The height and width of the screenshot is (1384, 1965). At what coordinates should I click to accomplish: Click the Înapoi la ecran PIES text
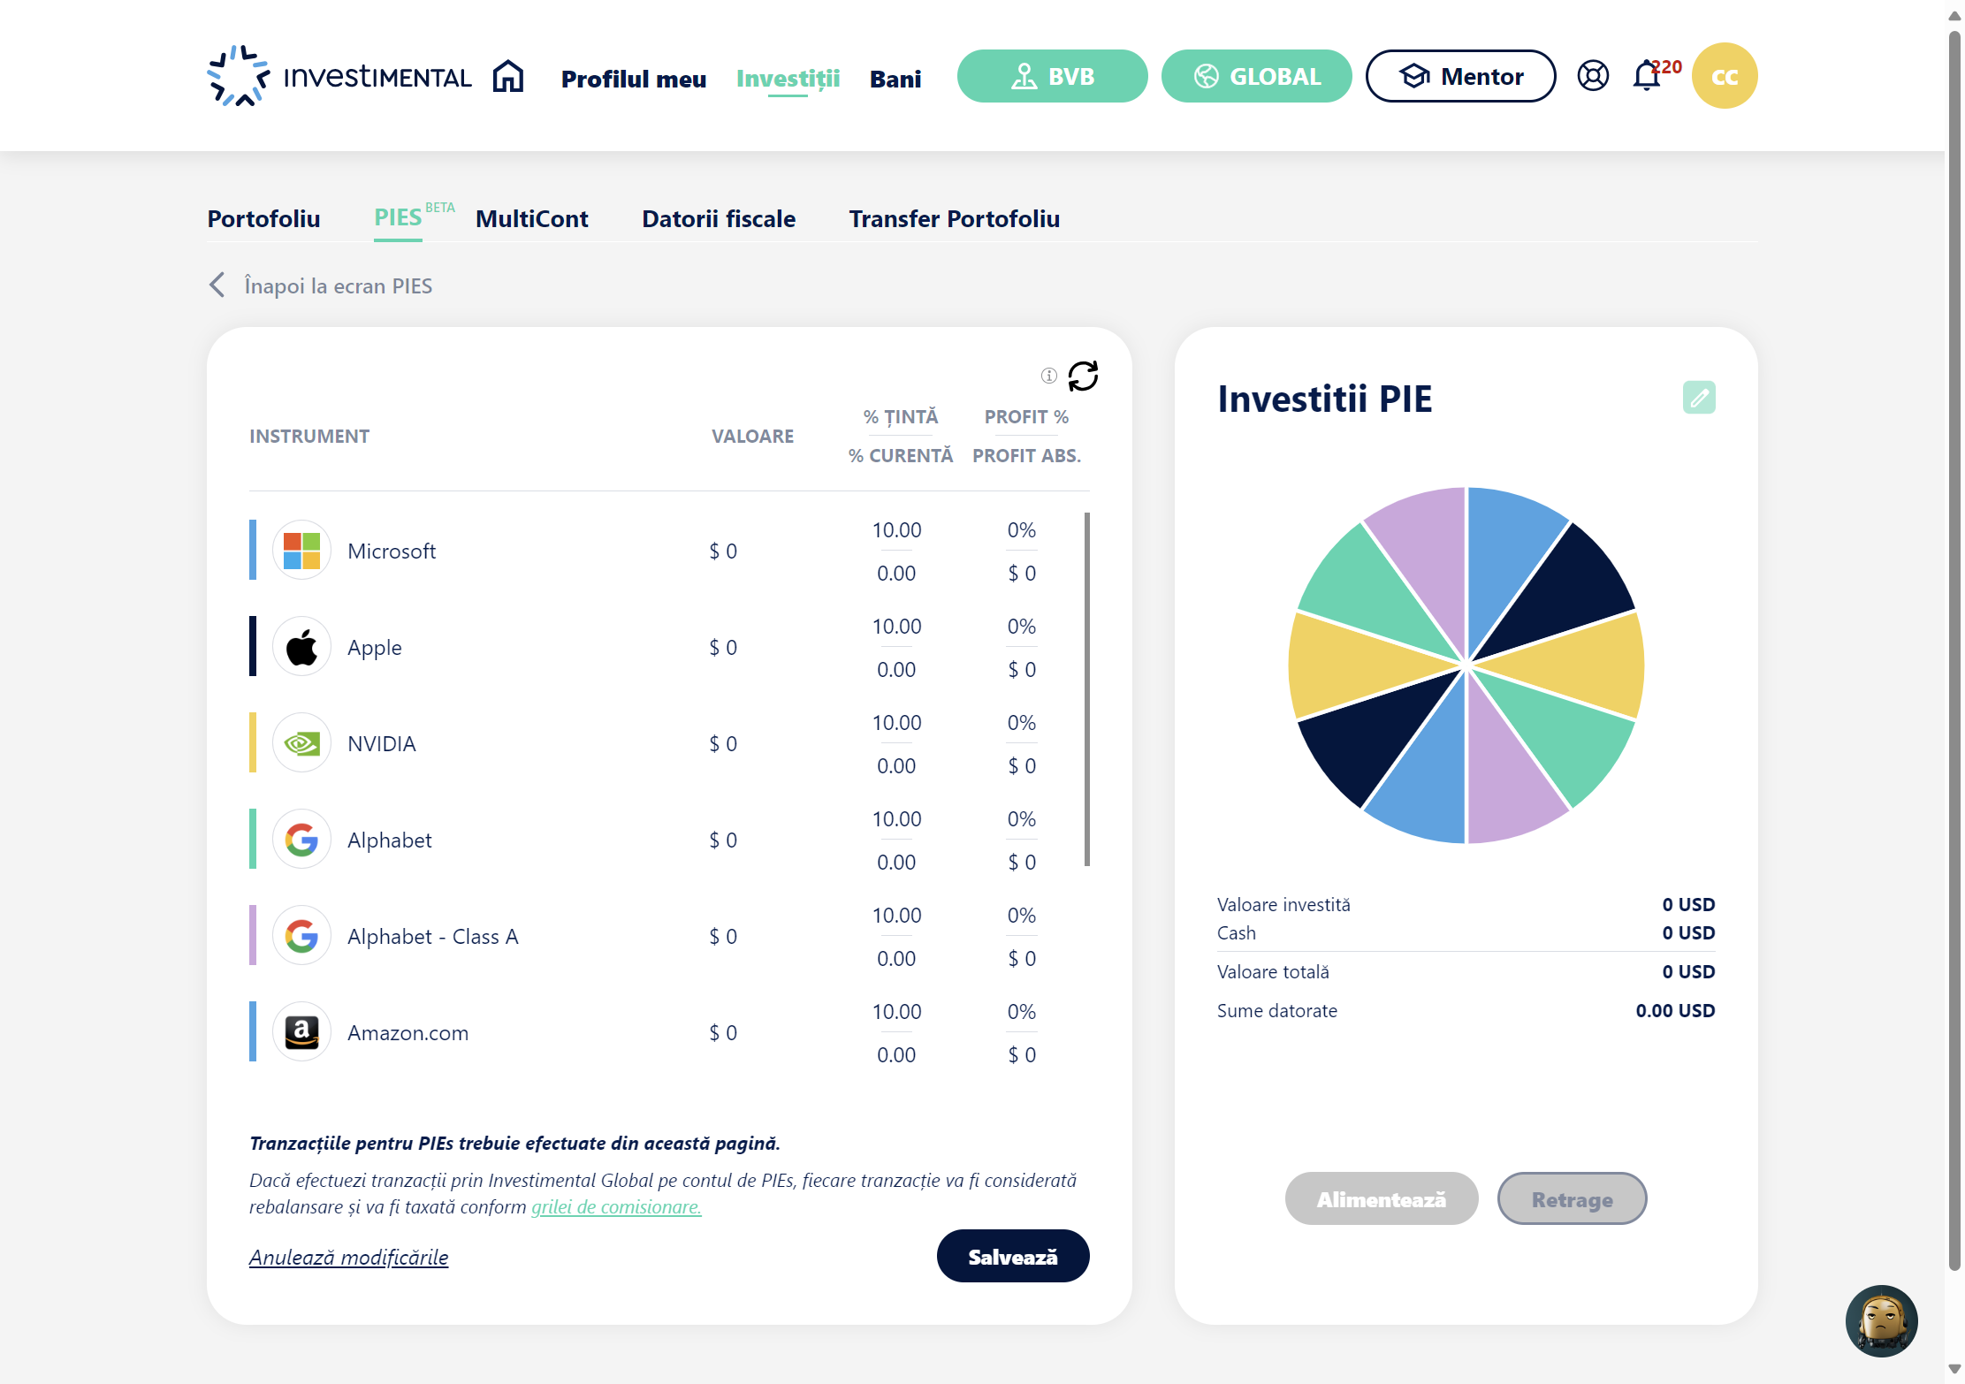pyautogui.click(x=339, y=286)
